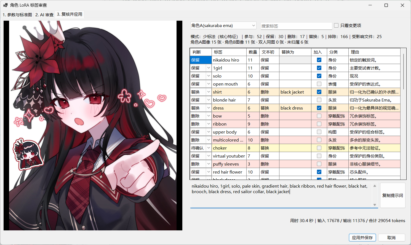Click prompt box scroll down arrow
411x245 pixels.
375,205
